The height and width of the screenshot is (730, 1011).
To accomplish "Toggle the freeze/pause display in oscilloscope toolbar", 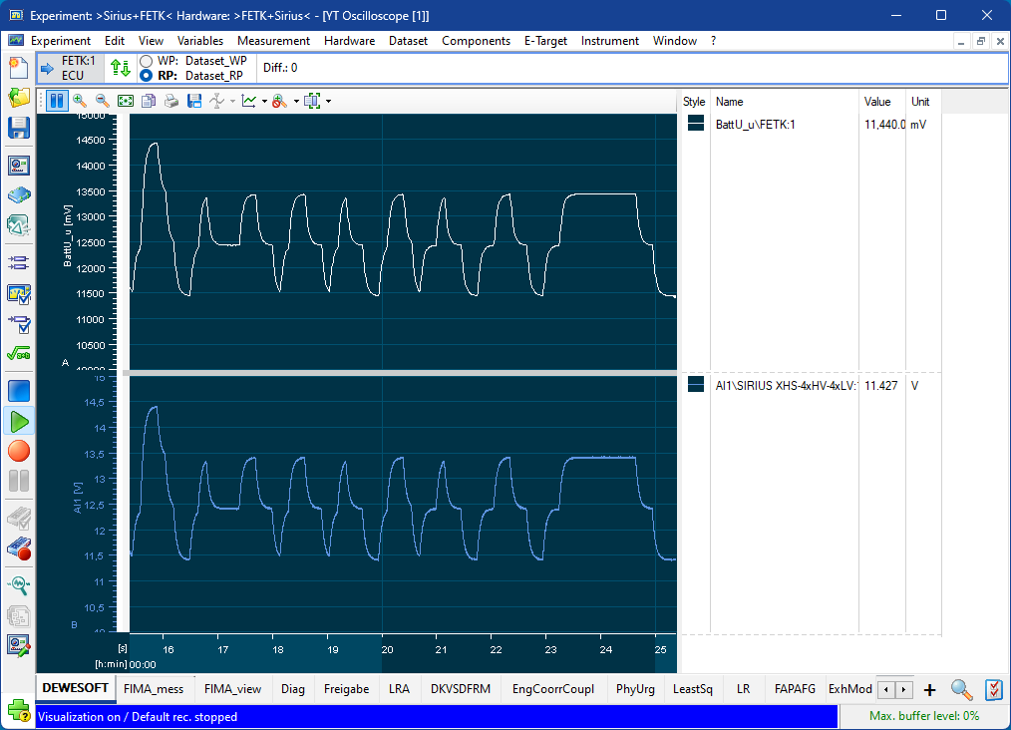I will [57, 100].
